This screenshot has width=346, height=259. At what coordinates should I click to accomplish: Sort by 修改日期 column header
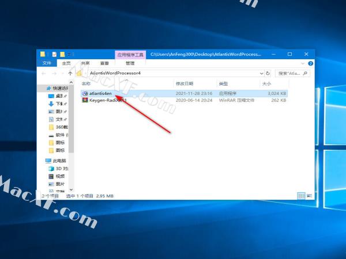[x=185, y=83]
